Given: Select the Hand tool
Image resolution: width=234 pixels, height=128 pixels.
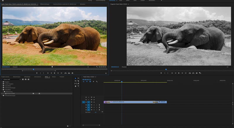Looking at the screenshot, I should click(x=75, y=86).
